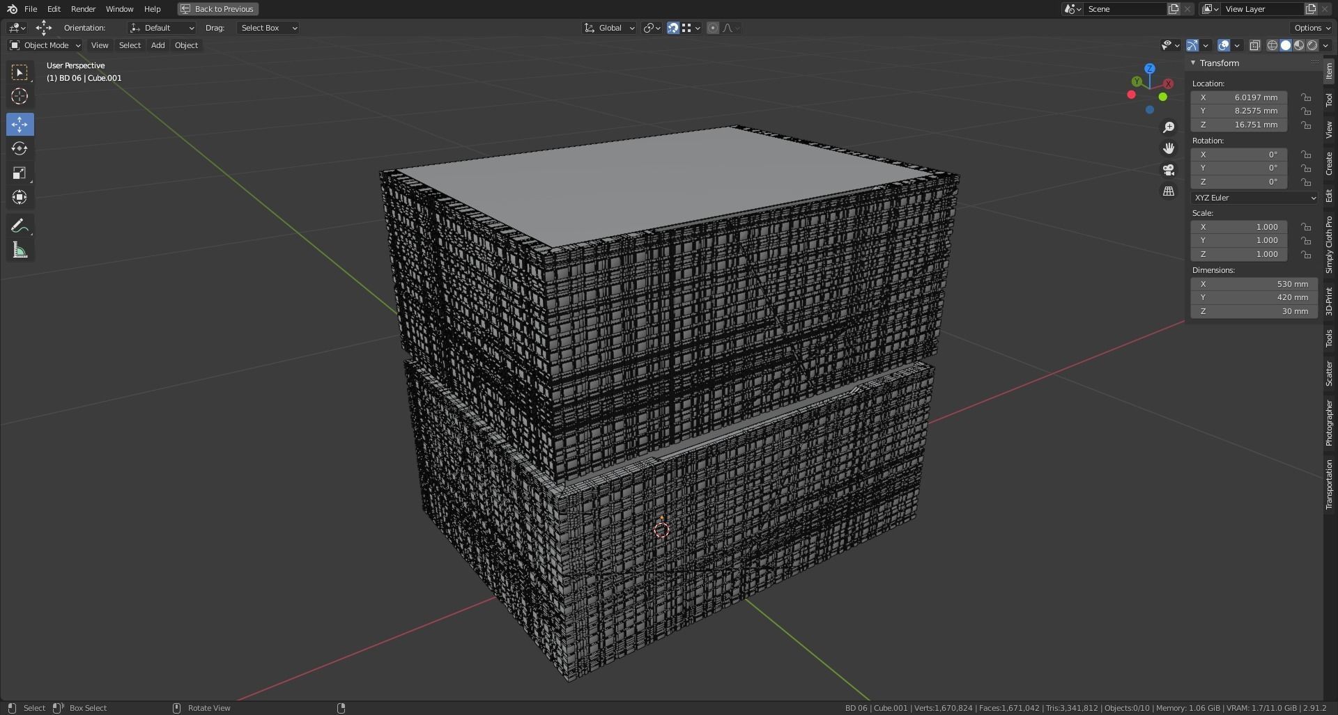Click the hand Pan view icon

point(1169,148)
